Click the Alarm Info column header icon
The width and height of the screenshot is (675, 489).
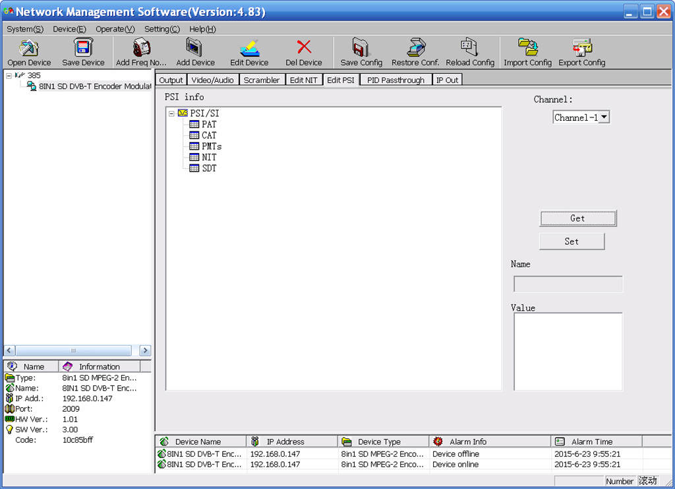pyautogui.click(x=438, y=441)
